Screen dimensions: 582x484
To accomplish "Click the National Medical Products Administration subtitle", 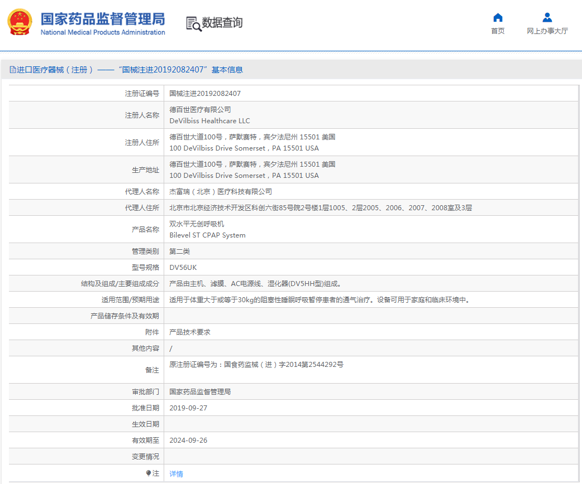I will [x=103, y=32].
